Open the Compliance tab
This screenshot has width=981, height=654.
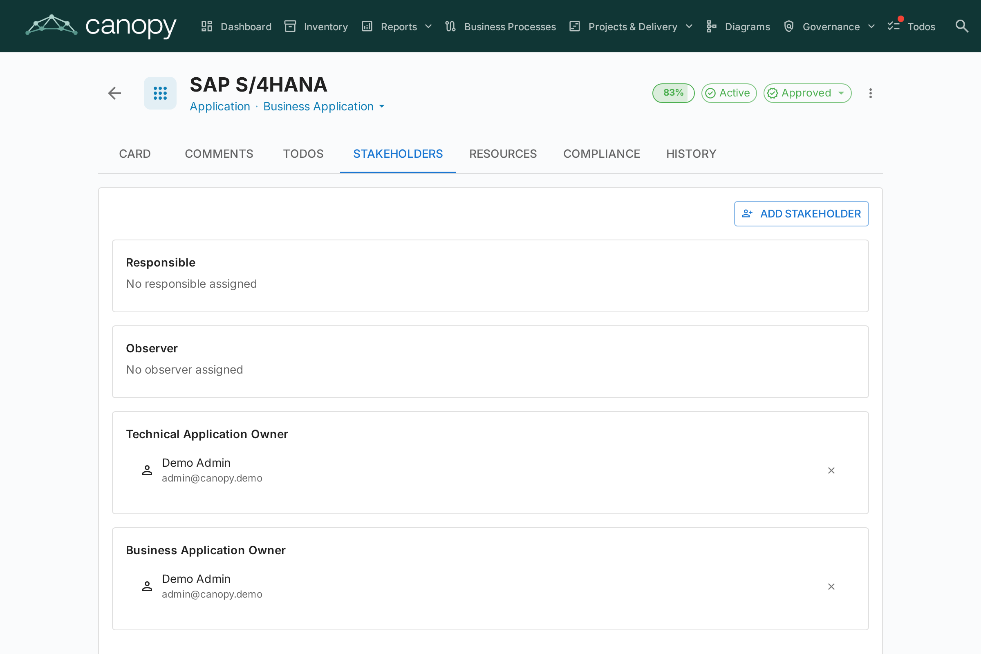(x=601, y=154)
